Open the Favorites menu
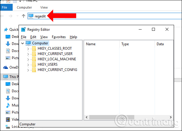 point(59,37)
